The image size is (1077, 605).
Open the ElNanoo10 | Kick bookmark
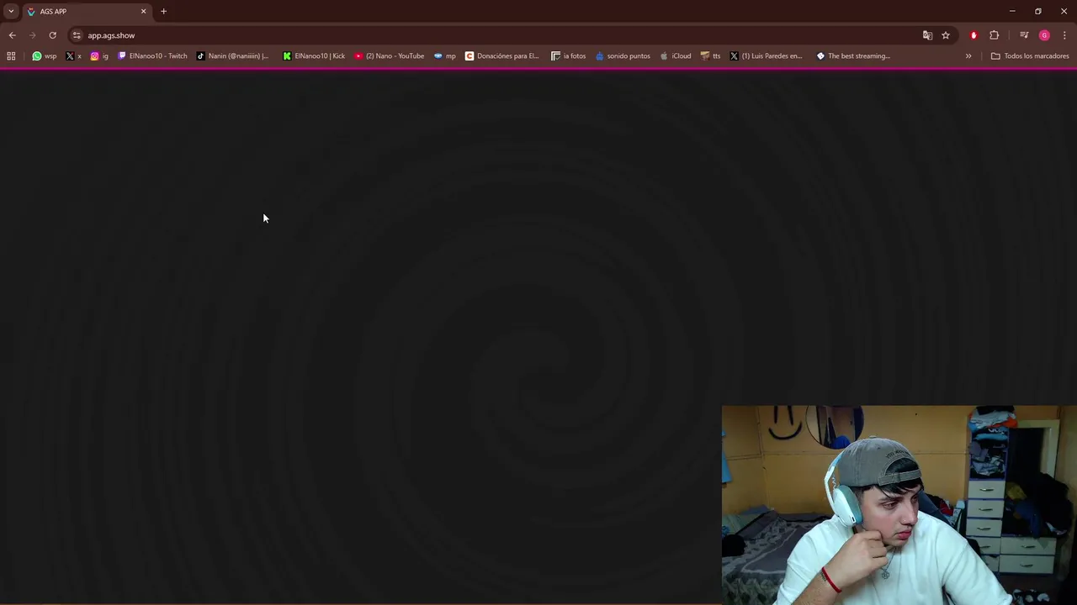coord(314,56)
